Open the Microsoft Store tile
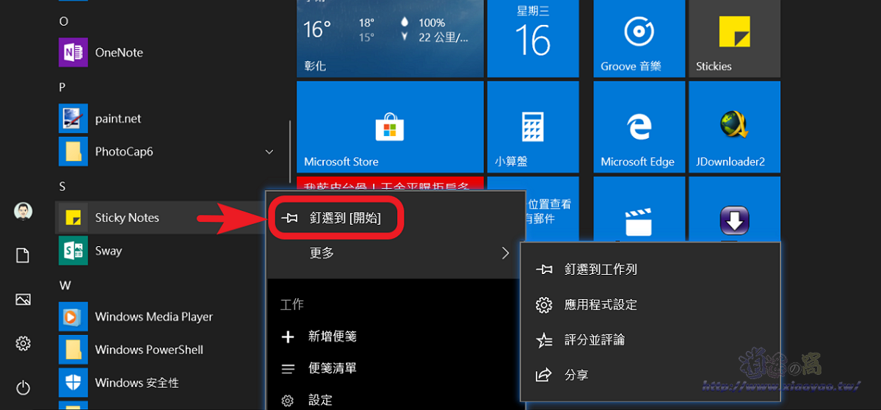Viewport: 881px width, 410px height. [390, 126]
